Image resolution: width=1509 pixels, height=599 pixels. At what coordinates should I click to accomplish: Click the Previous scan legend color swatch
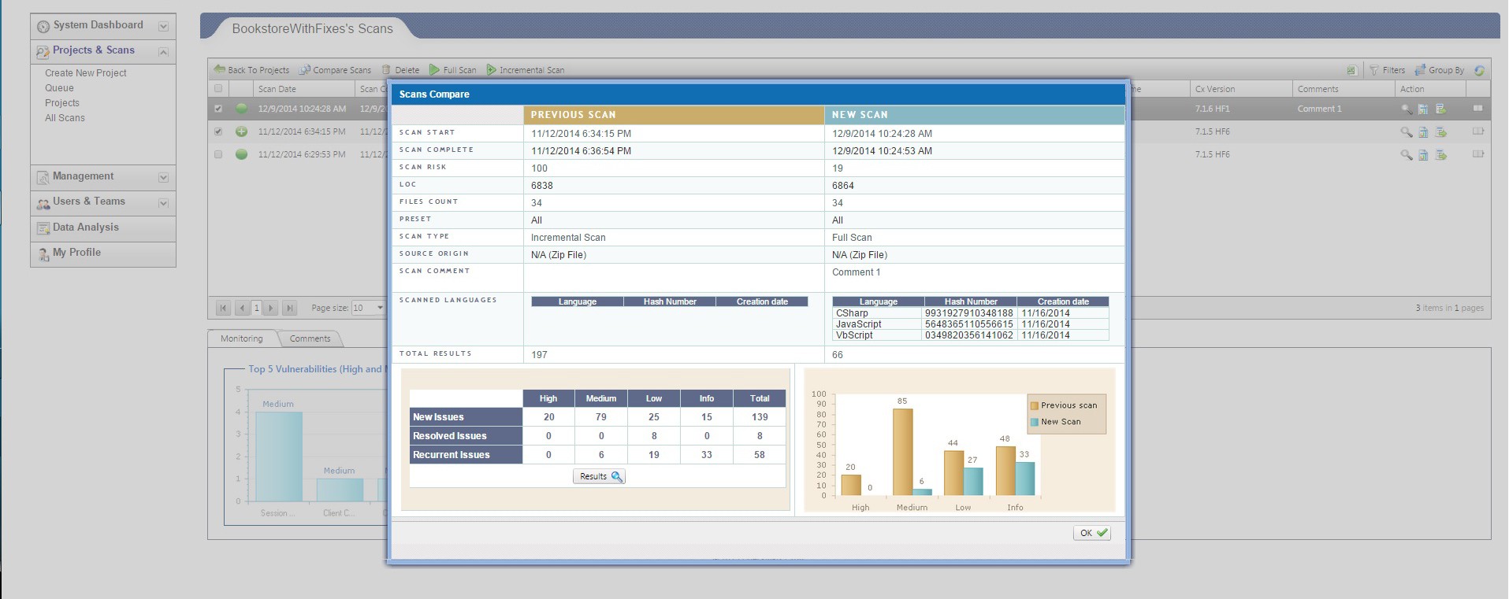[1035, 405]
